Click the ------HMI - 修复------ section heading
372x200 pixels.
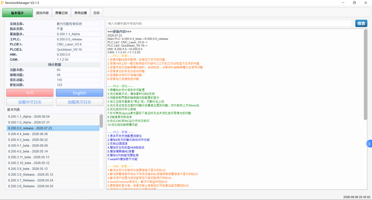click(x=120, y=167)
